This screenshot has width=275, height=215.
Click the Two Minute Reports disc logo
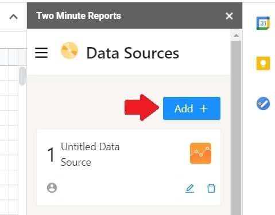69,50
